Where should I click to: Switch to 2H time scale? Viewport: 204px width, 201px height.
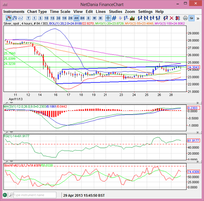point(70,18)
